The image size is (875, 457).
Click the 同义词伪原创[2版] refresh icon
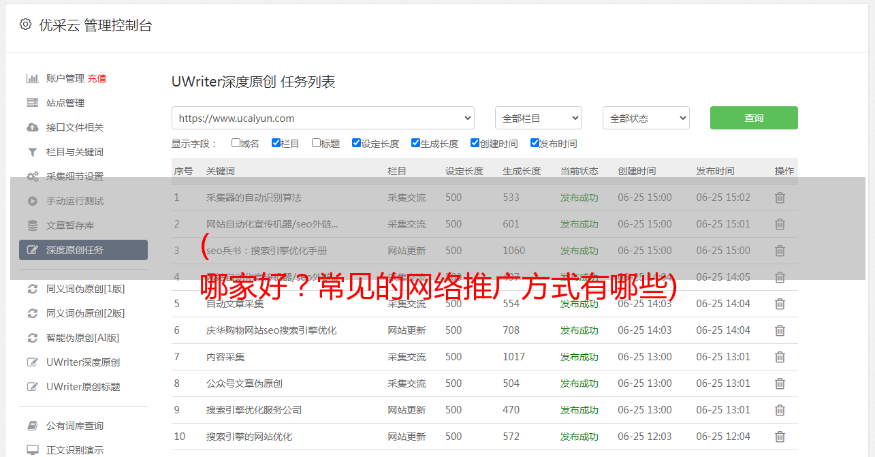32,313
